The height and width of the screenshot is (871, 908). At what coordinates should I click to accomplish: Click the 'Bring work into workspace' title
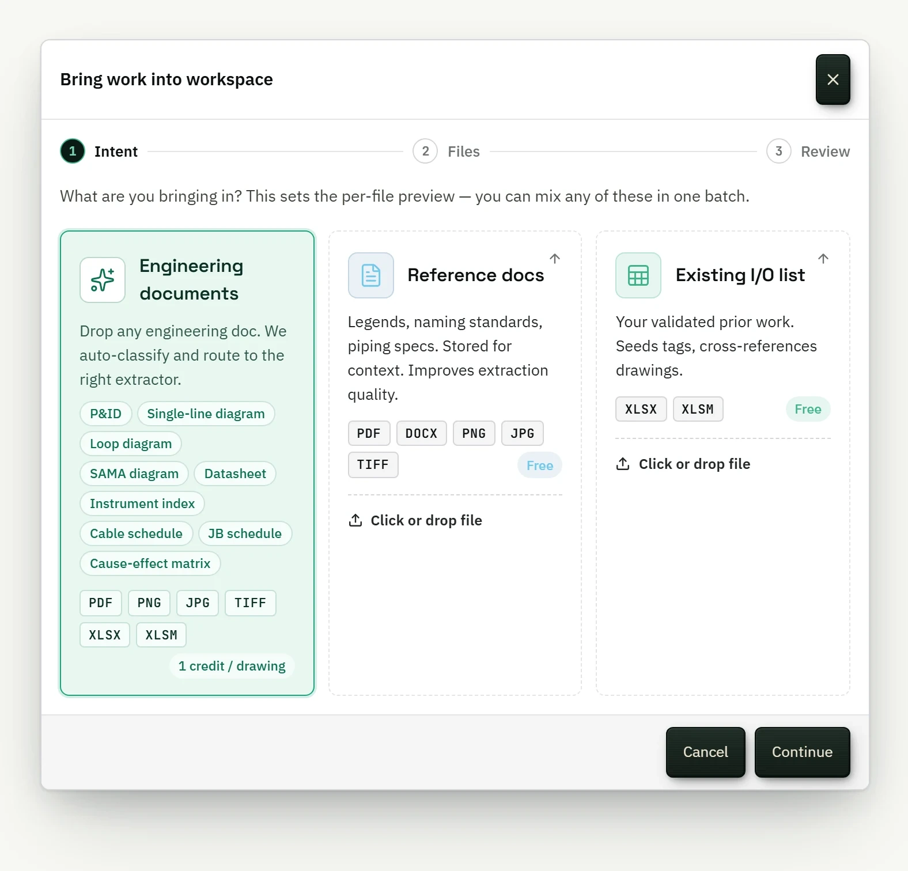click(x=167, y=79)
